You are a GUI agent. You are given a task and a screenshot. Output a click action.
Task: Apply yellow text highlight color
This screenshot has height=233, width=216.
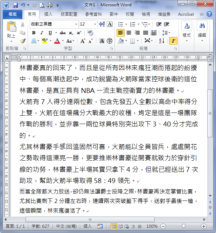click(x=45, y=41)
